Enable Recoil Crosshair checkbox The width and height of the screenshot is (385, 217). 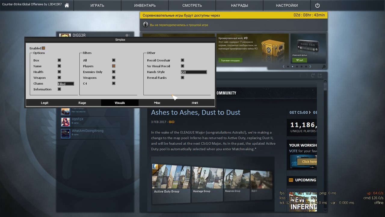(183, 60)
